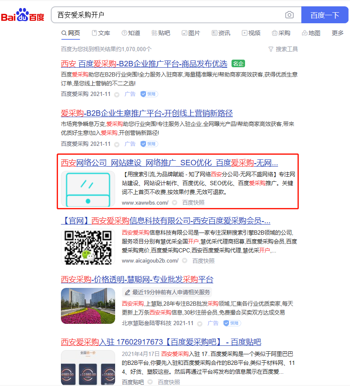Expand arrow beside 北京慧聪叁陆零科技 2021-11

pos(200,324)
